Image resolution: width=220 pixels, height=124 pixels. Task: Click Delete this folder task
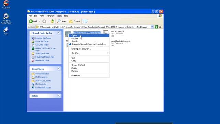43,61
